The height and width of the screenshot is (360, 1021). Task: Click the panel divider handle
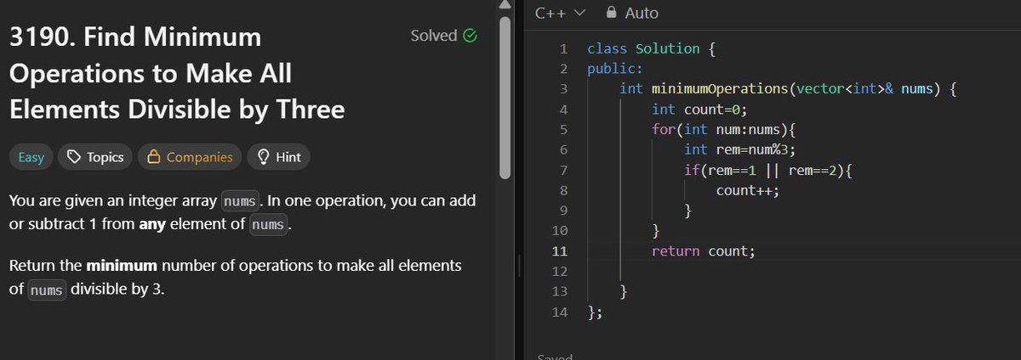tap(518, 267)
